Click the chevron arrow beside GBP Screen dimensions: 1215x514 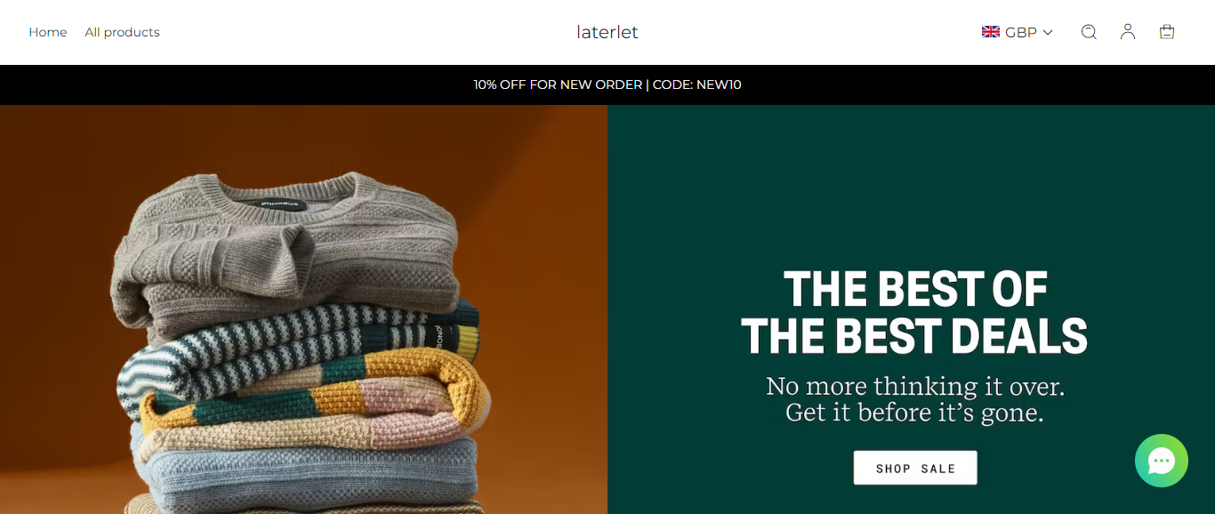[x=1048, y=33]
